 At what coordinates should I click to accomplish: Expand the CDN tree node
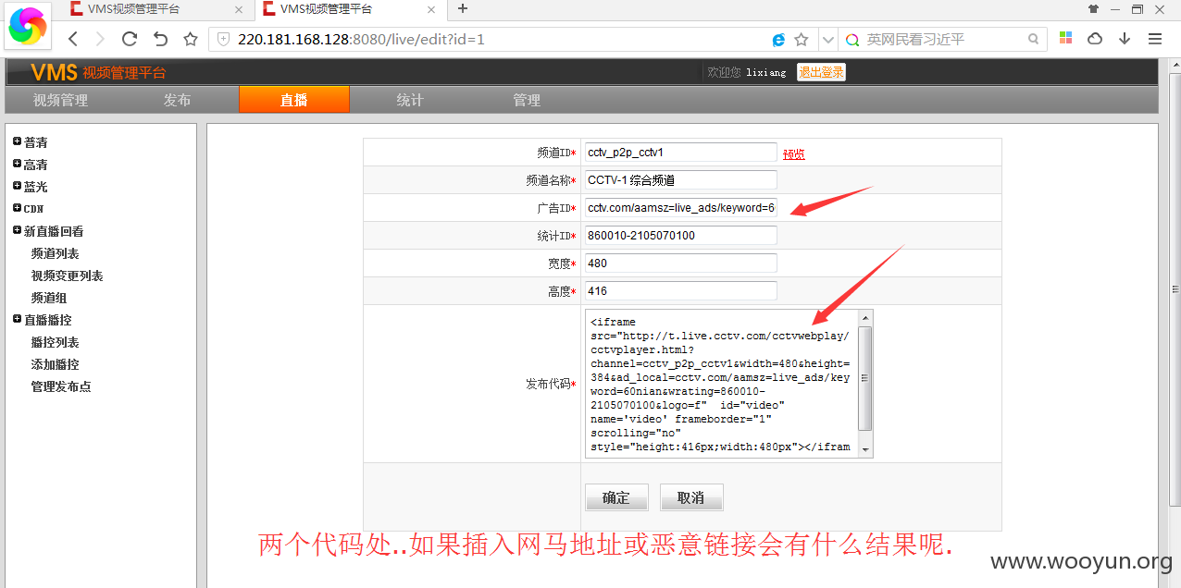click(17, 208)
